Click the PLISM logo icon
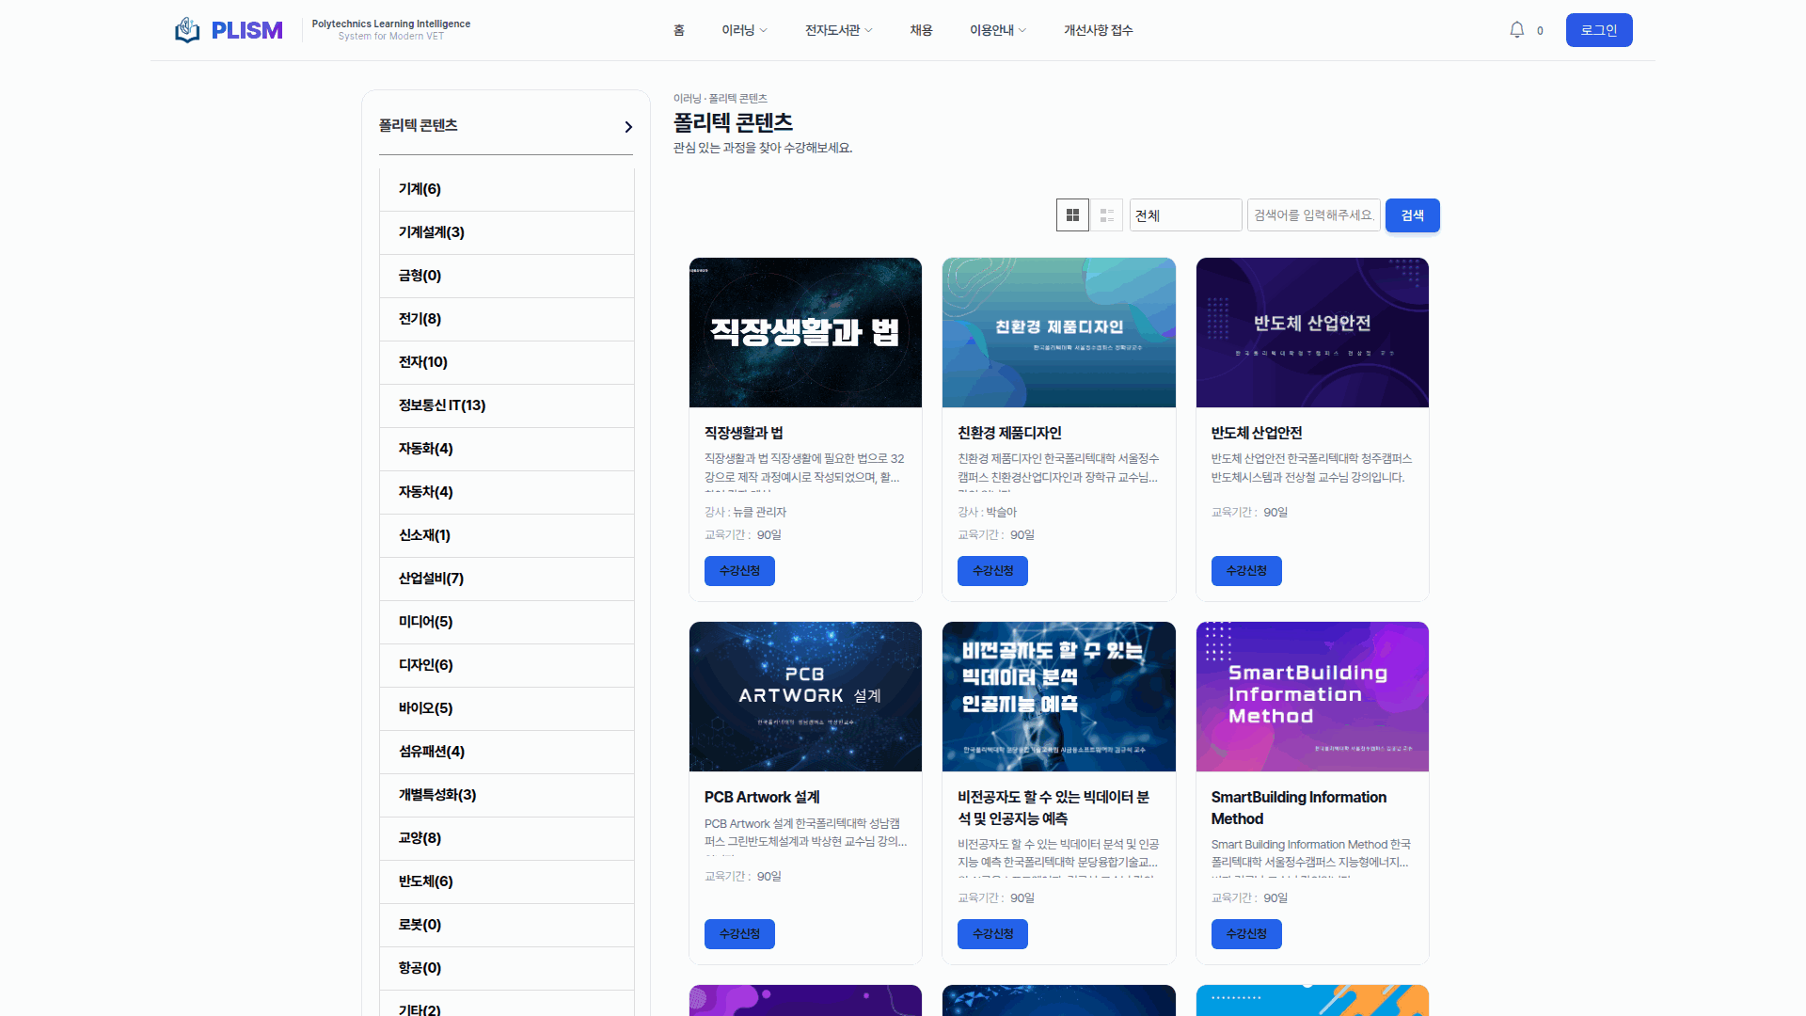The width and height of the screenshot is (1806, 1016). [x=187, y=30]
